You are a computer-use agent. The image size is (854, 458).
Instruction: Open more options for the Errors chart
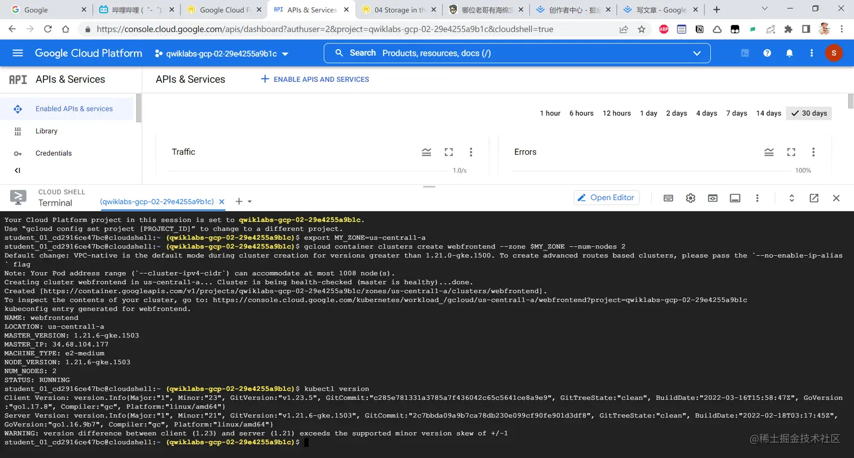(813, 152)
